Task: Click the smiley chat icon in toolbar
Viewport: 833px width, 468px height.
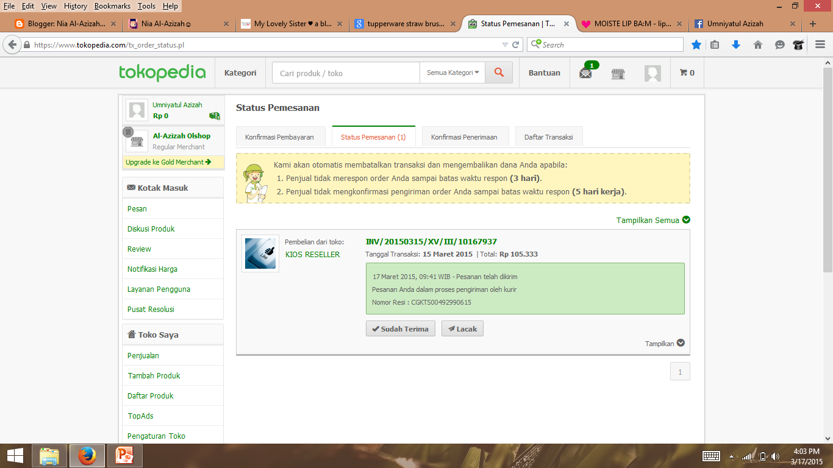Action: pos(779,44)
